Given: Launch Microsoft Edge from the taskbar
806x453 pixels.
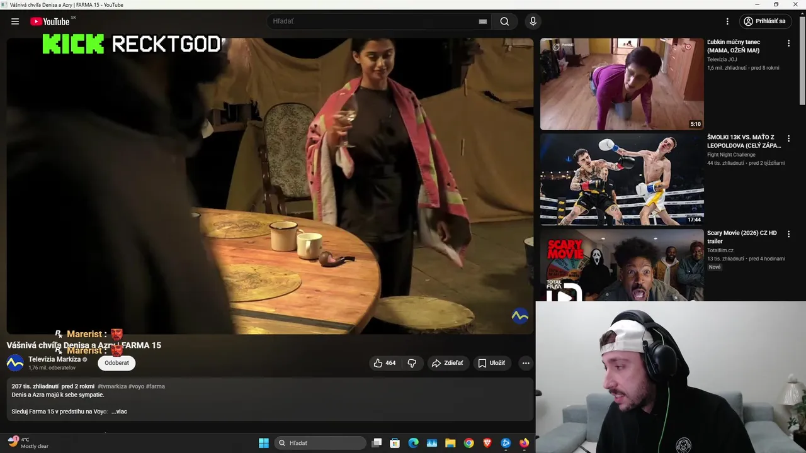Looking at the screenshot, I should point(413,443).
